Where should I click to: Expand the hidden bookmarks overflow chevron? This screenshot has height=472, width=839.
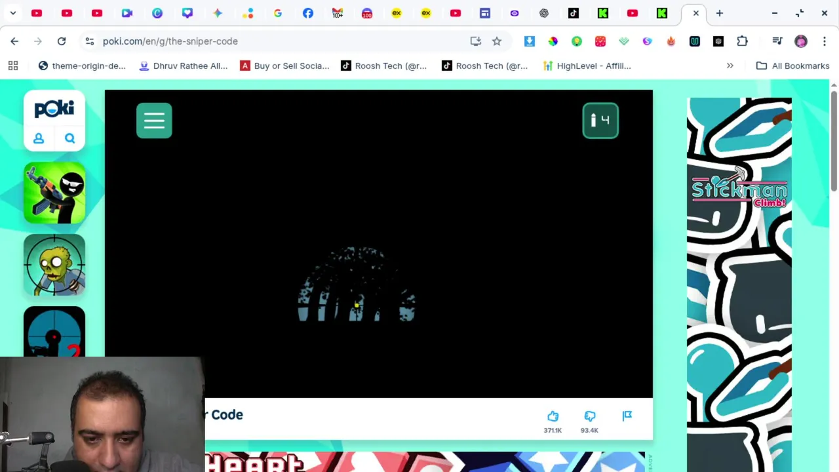click(730, 66)
